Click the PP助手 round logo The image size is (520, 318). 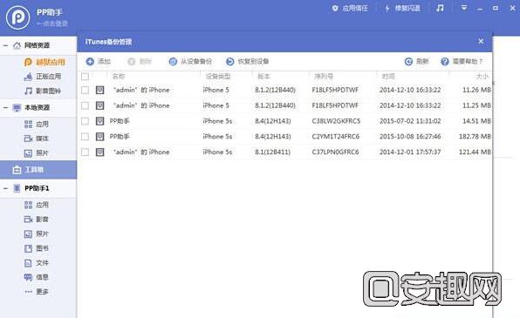[18, 17]
